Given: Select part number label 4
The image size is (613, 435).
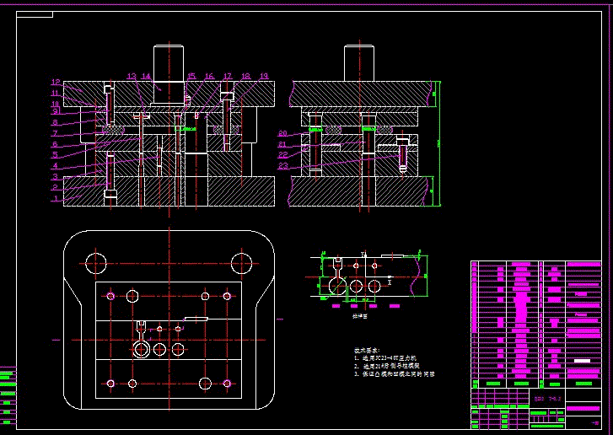Looking at the screenshot, I should 56,166.
